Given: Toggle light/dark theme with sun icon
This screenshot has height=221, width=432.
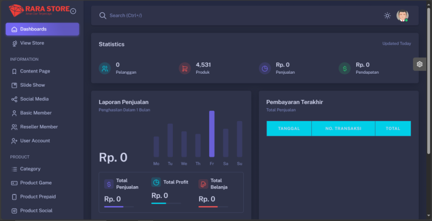Looking at the screenshot, I should tap(387, 16).
